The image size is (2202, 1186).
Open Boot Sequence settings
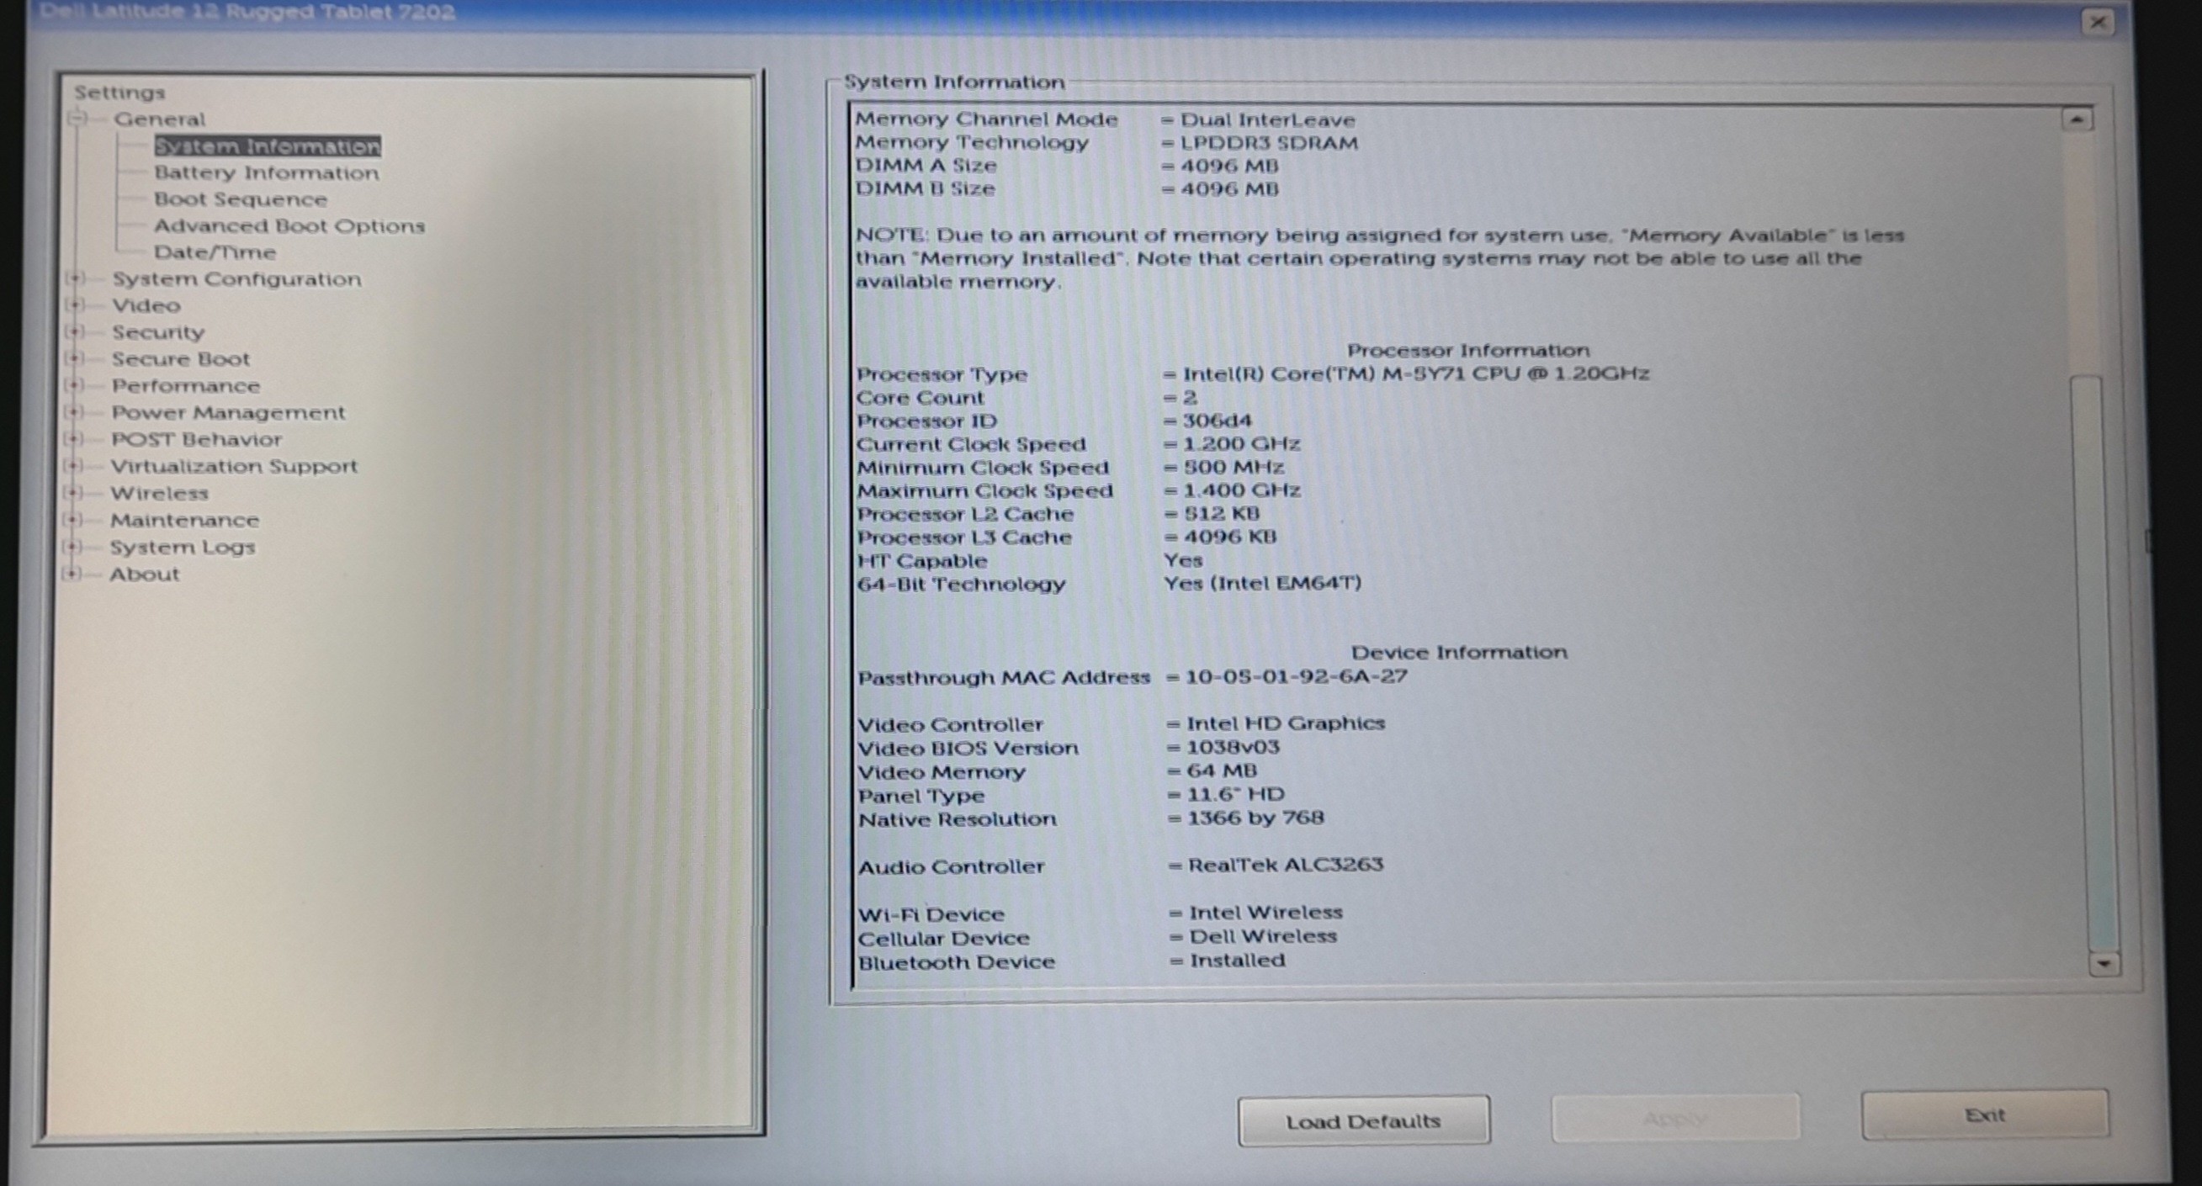click(240, 199)
